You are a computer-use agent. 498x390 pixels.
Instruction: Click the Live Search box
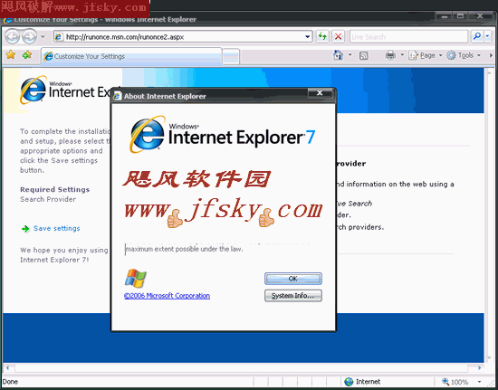pos(408,37)
